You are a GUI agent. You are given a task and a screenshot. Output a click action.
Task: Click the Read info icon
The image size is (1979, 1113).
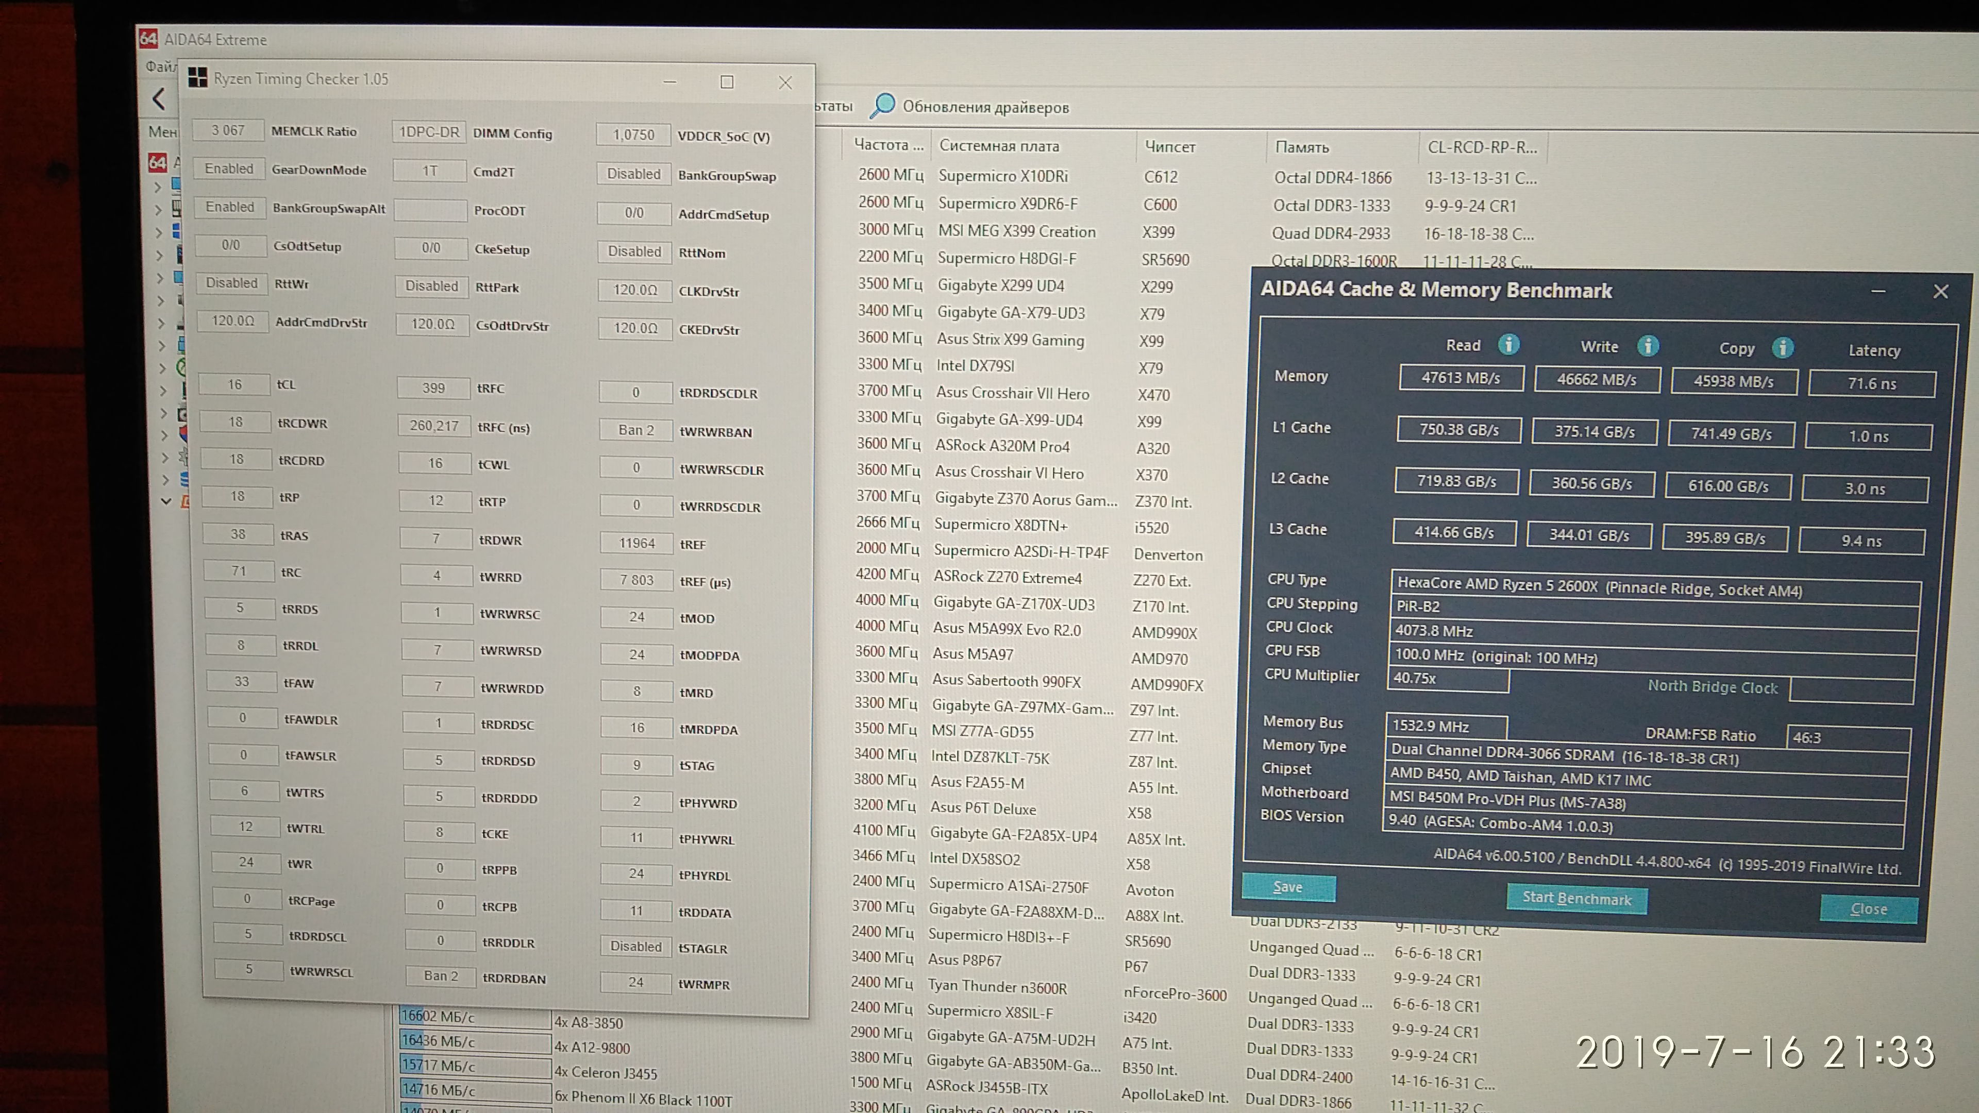[x=1508, y=344]
